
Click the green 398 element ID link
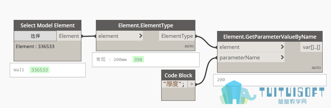(x=138, y=60)
